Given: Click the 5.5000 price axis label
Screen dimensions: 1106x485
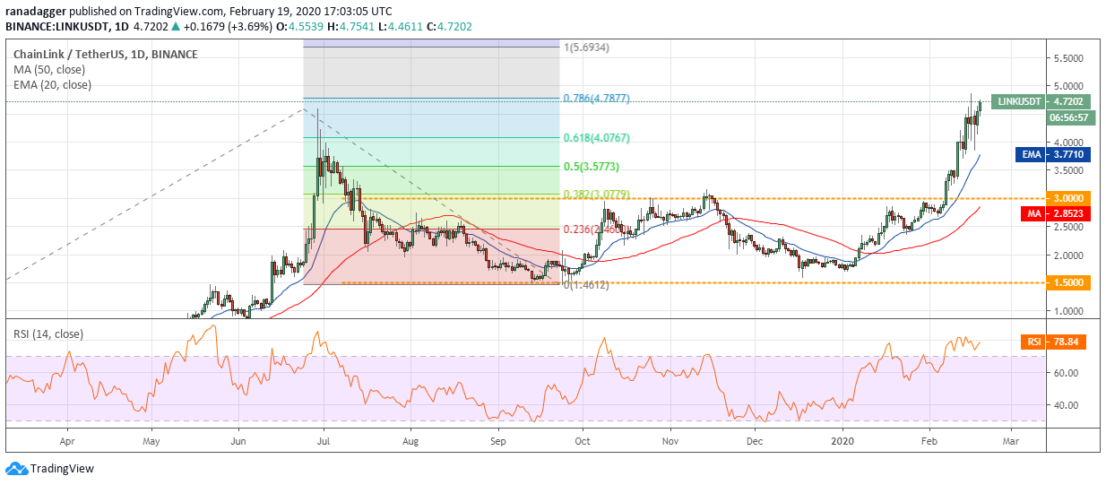Looking at the screenshot, I should pos(1068,58).
